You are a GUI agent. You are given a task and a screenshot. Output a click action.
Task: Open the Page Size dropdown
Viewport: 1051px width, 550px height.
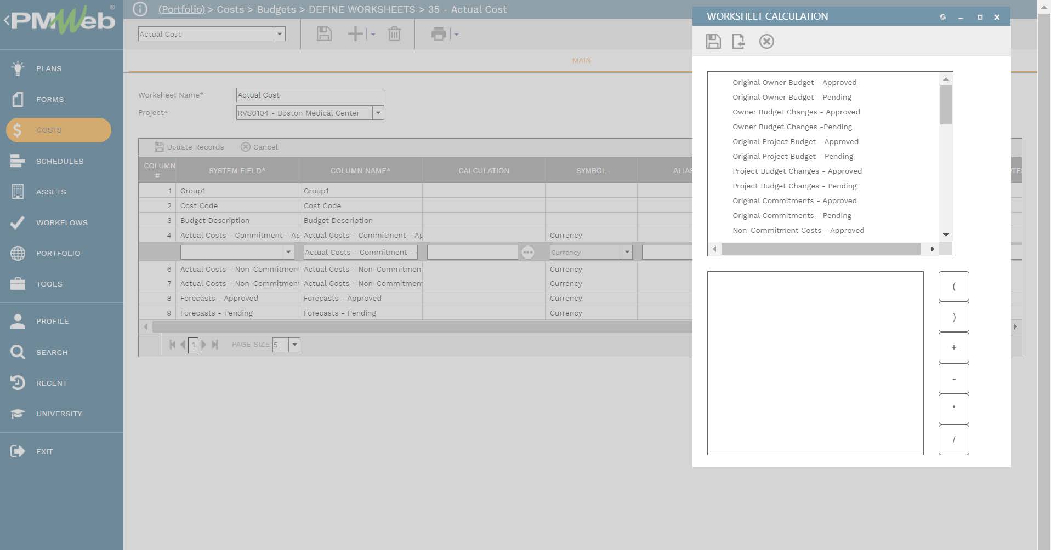[x=294, y=345]
